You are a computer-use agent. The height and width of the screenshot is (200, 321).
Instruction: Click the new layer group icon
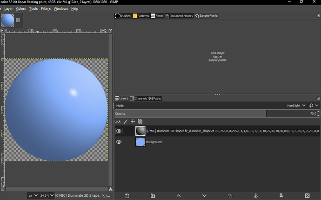point(153,195)
